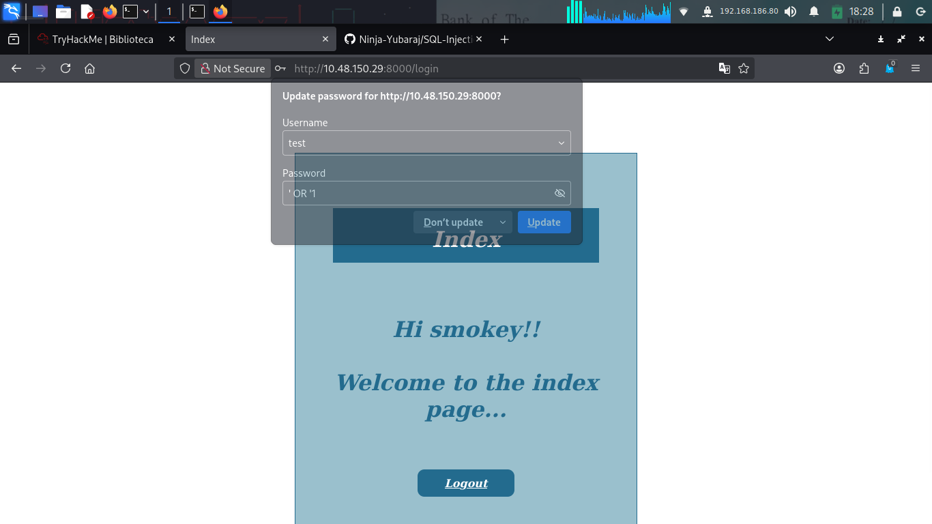Open a new browser tab
This screenshot has width=932, height=524.
tap(504, 40)
